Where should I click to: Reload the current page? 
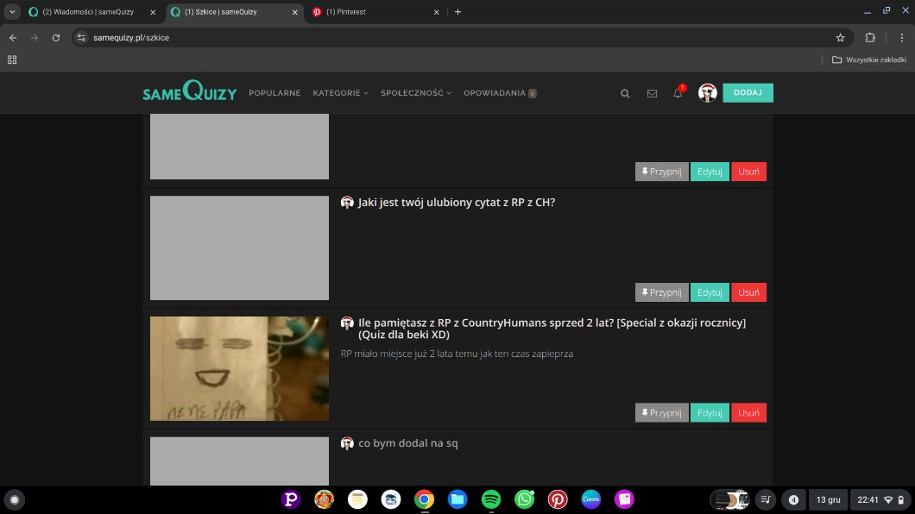[56, 38]
